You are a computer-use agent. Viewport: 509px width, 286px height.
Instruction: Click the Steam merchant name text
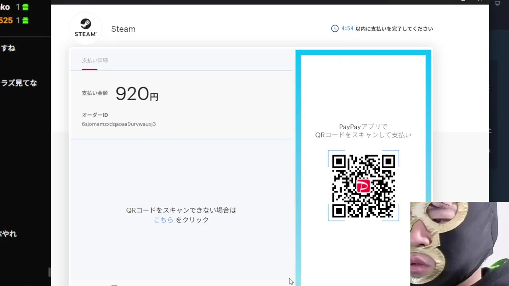(123, 29)
